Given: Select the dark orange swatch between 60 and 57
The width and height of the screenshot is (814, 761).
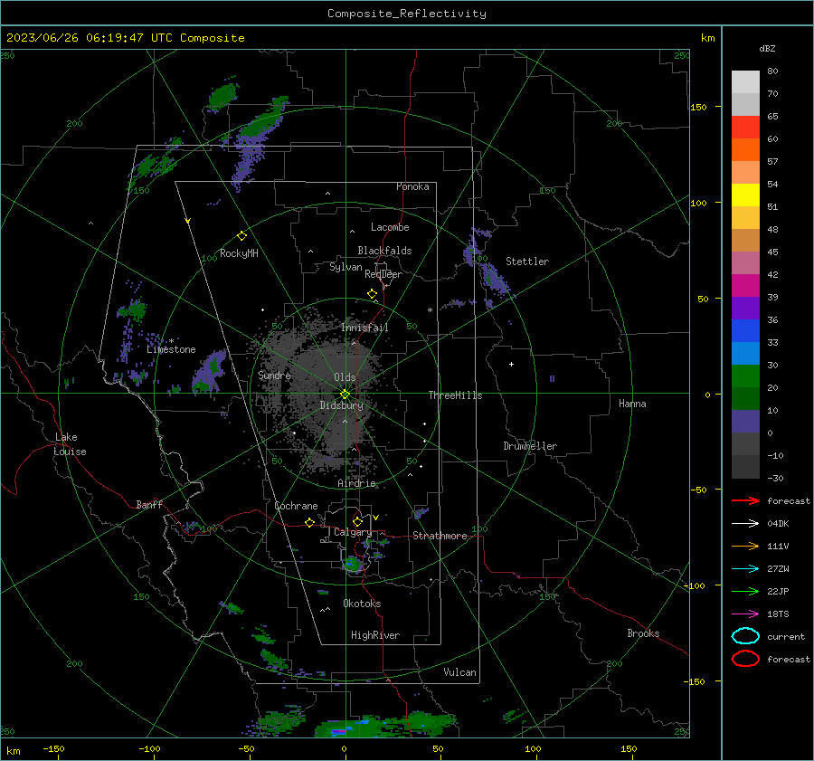Looking at the screenshot, I should (x=745, y=150).
